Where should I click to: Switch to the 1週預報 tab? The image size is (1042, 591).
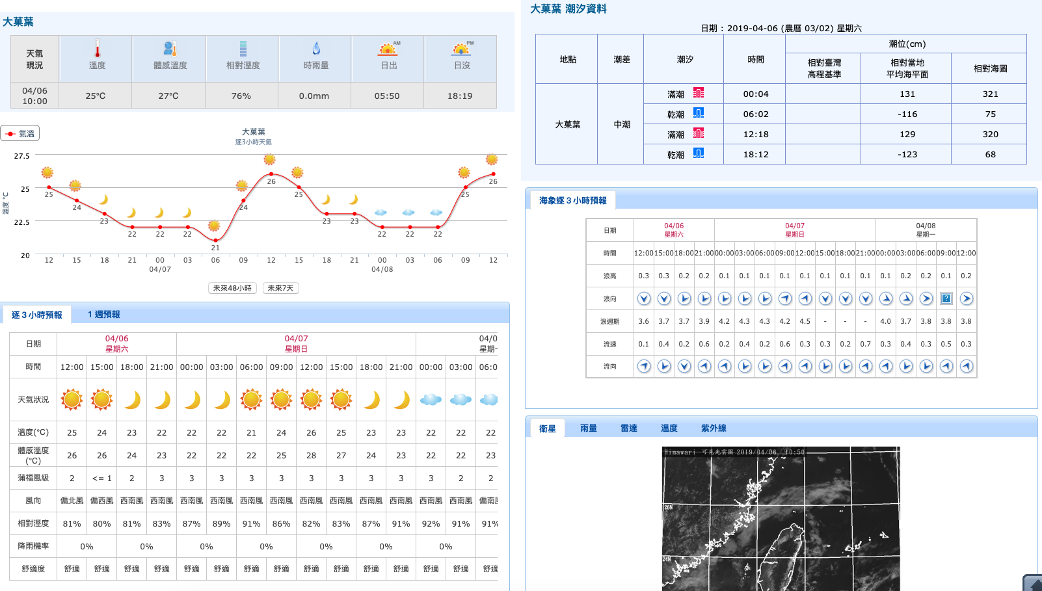(104, 314)
